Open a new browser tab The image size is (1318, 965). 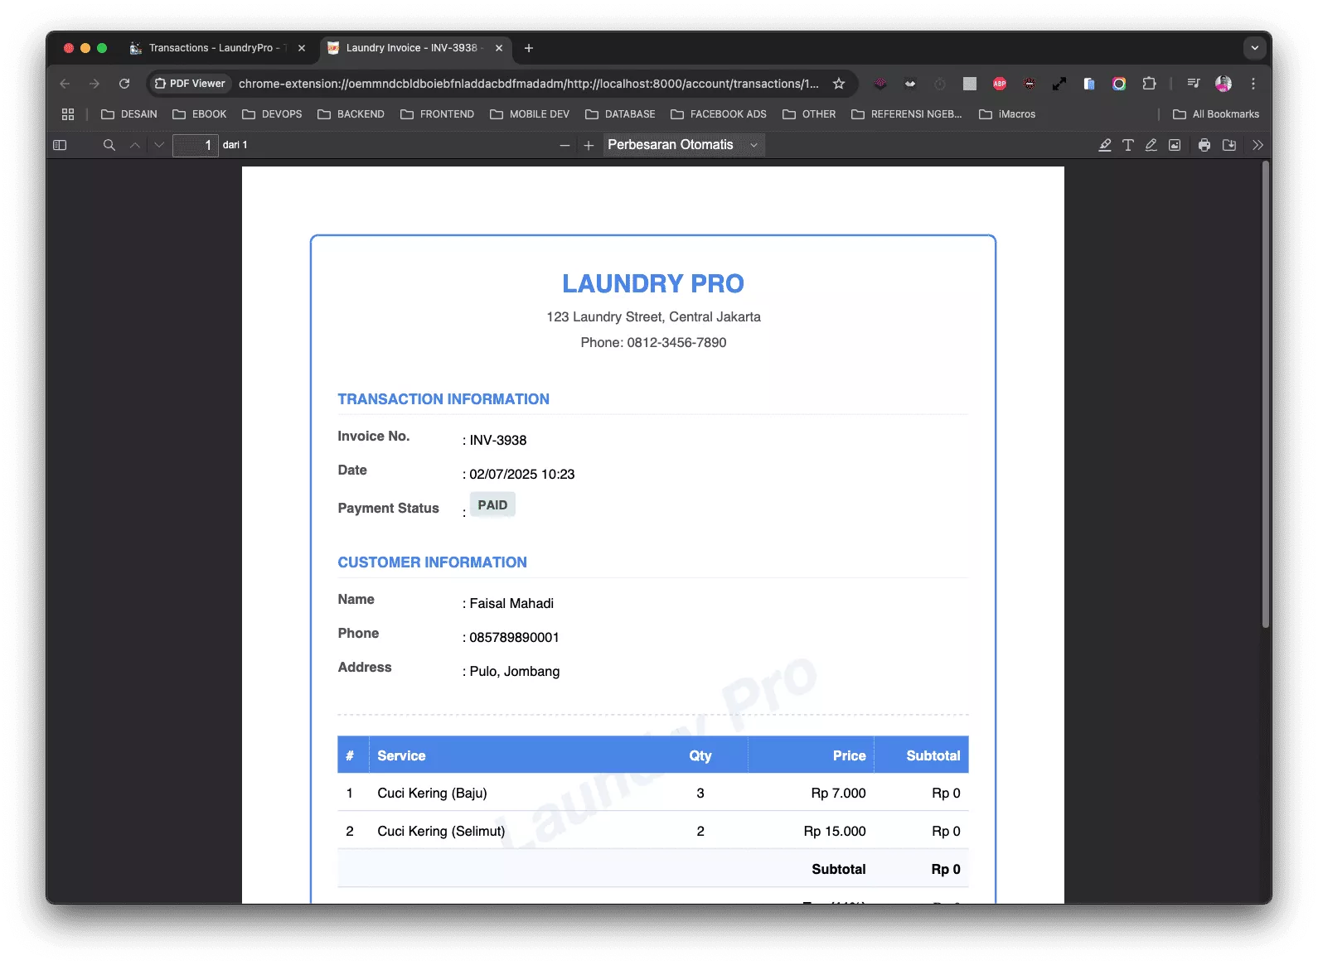pyautogui.click(x=529, y=48)
